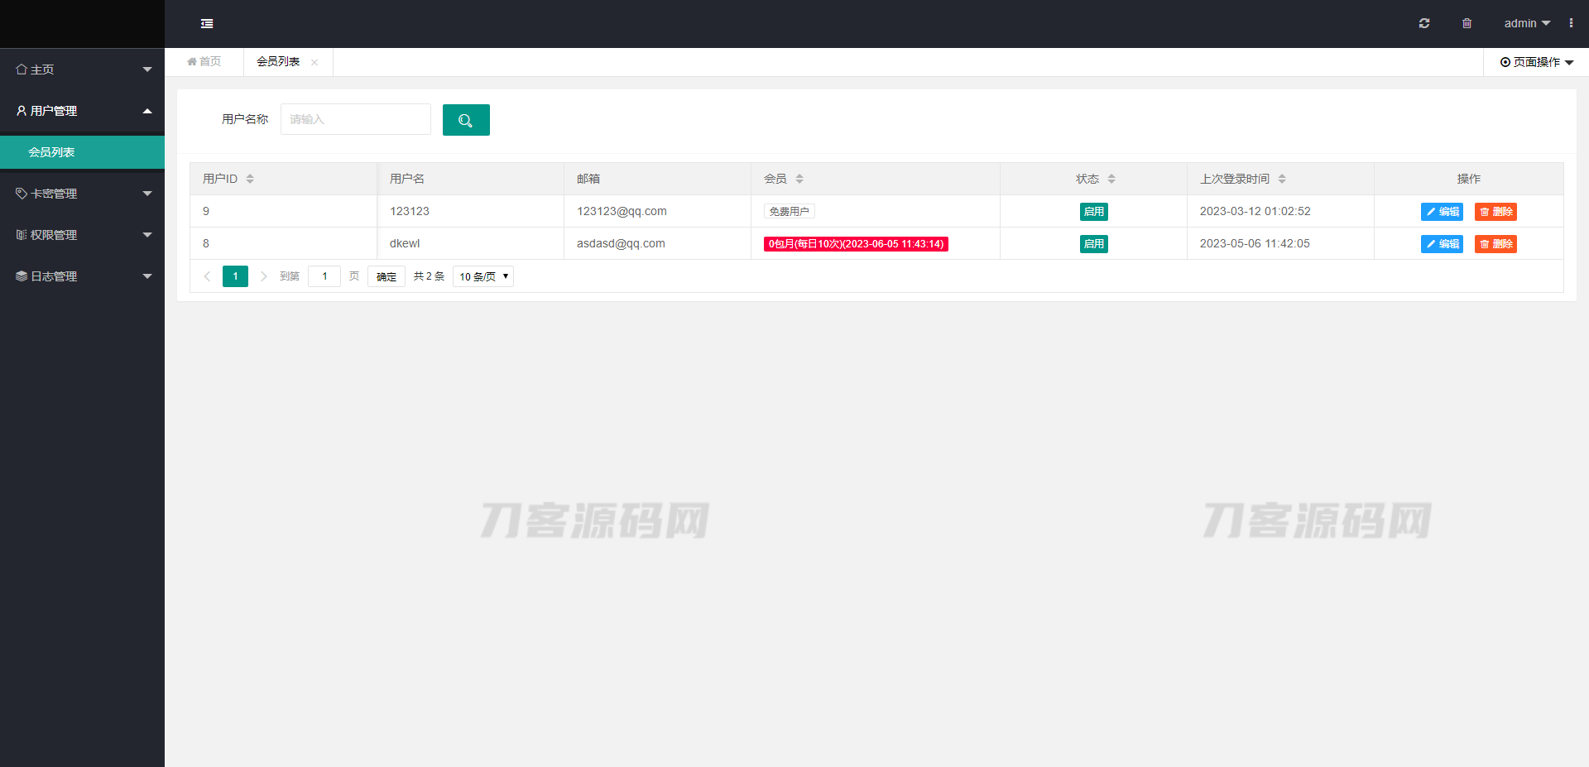Toggle 启用 status for user dkewl
This screenshot has height=767, width=1589.
[1093, 244]
